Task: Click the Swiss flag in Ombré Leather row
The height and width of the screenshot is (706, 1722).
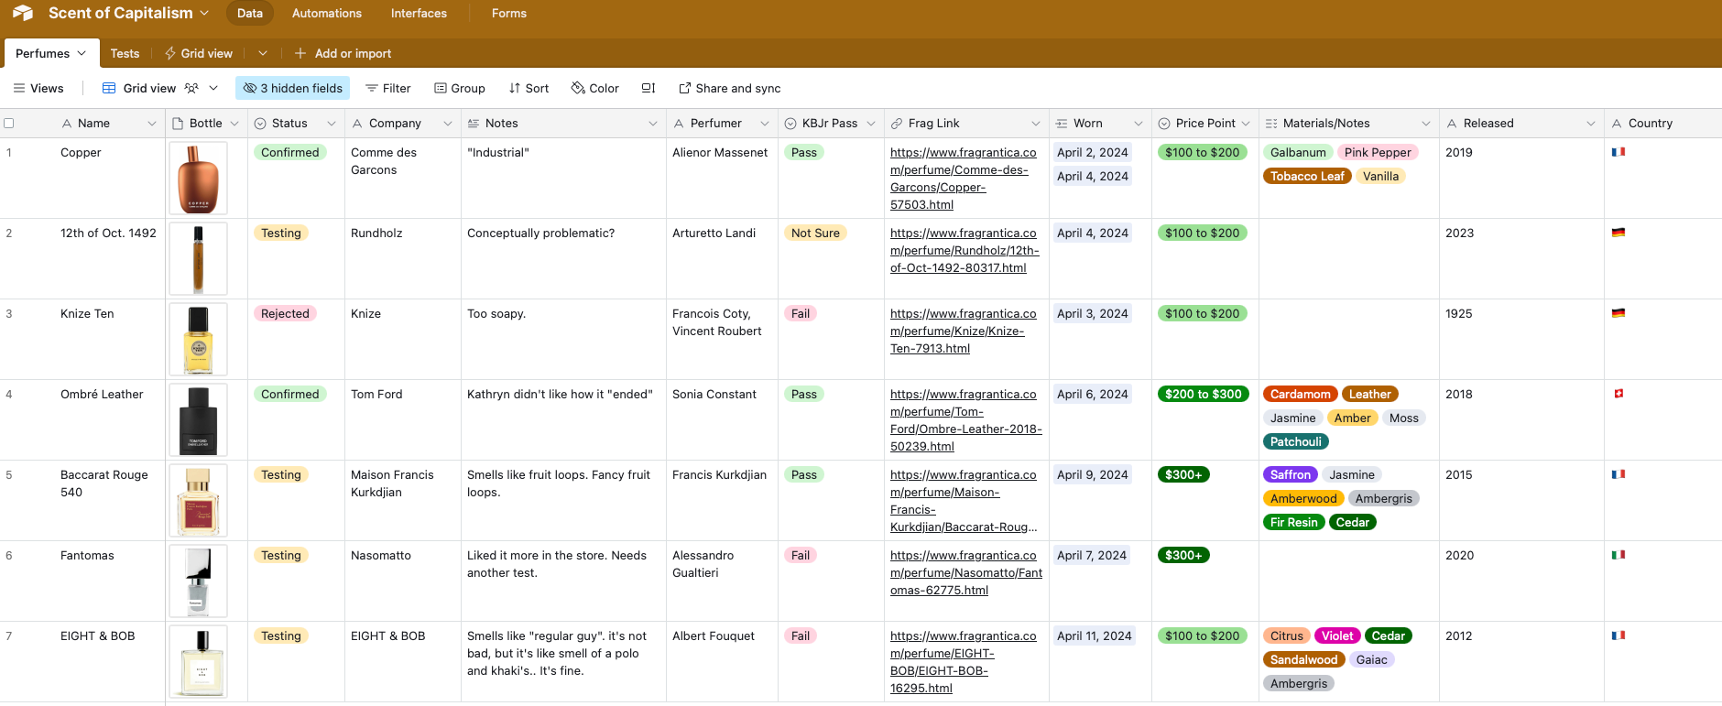Action: (x=1618, y=394)
